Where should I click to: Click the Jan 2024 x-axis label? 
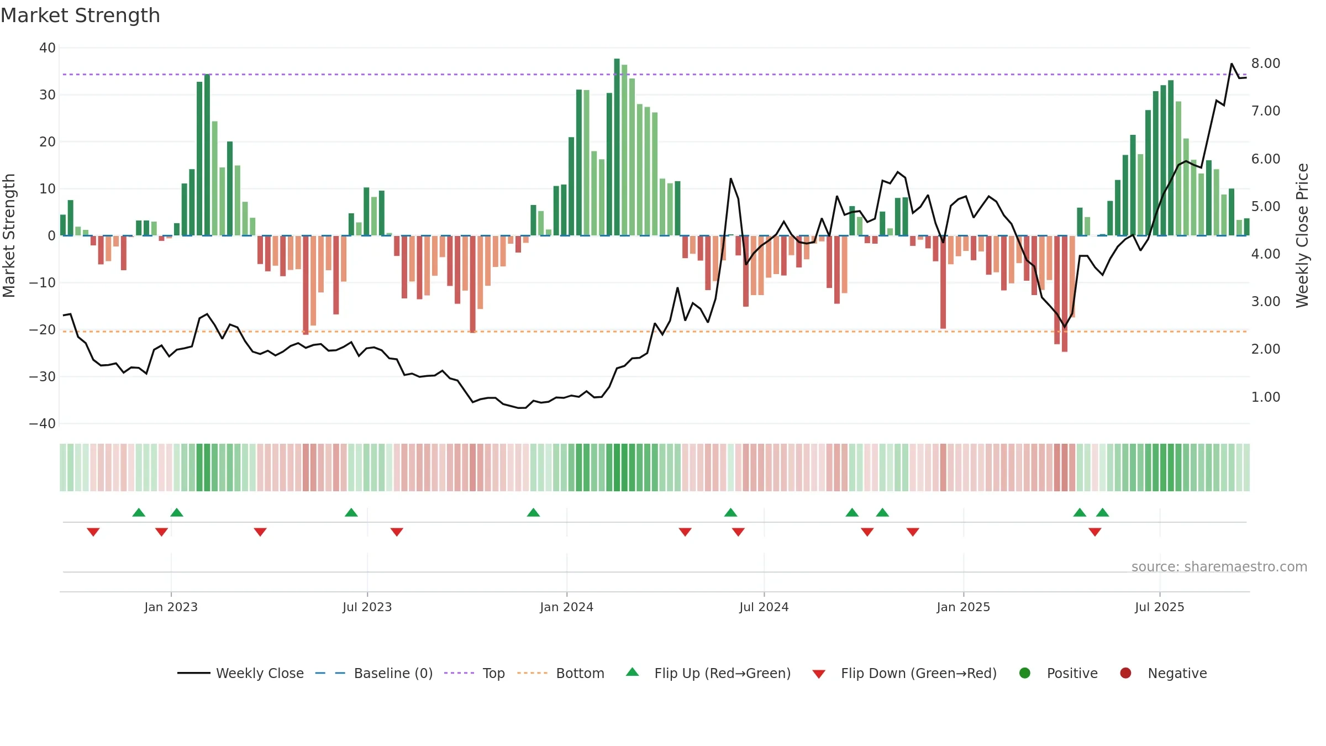(566, 607)
